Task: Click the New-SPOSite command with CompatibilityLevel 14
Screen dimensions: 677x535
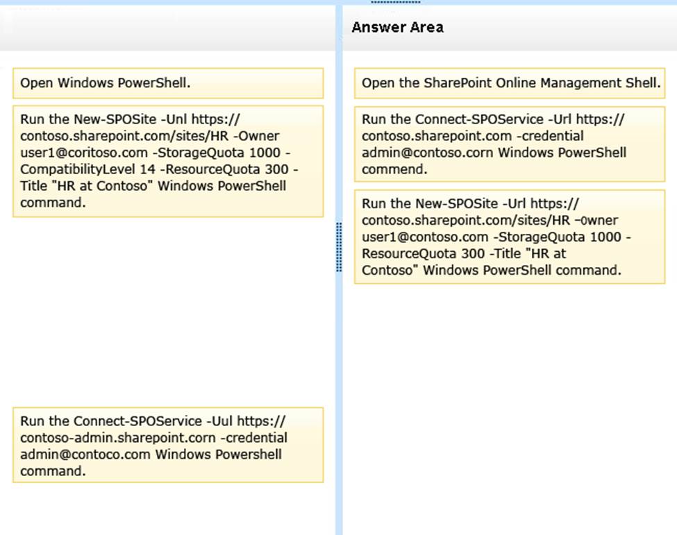Action: point(168,161)
